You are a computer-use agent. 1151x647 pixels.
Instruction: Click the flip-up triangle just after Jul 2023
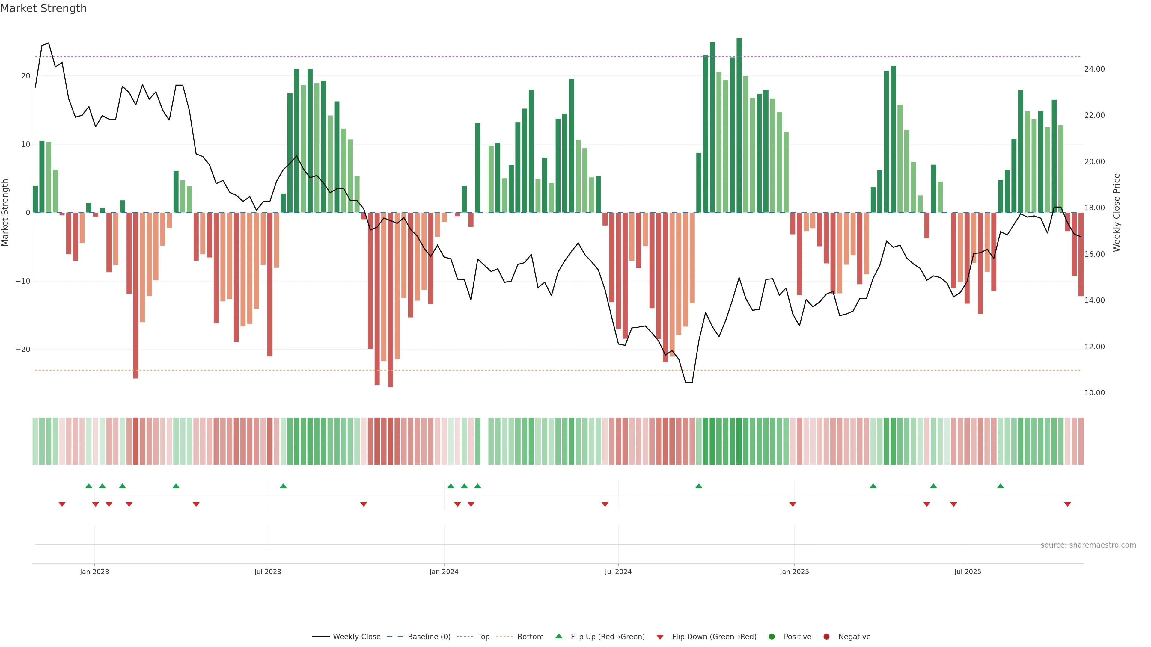click(283, 486)
